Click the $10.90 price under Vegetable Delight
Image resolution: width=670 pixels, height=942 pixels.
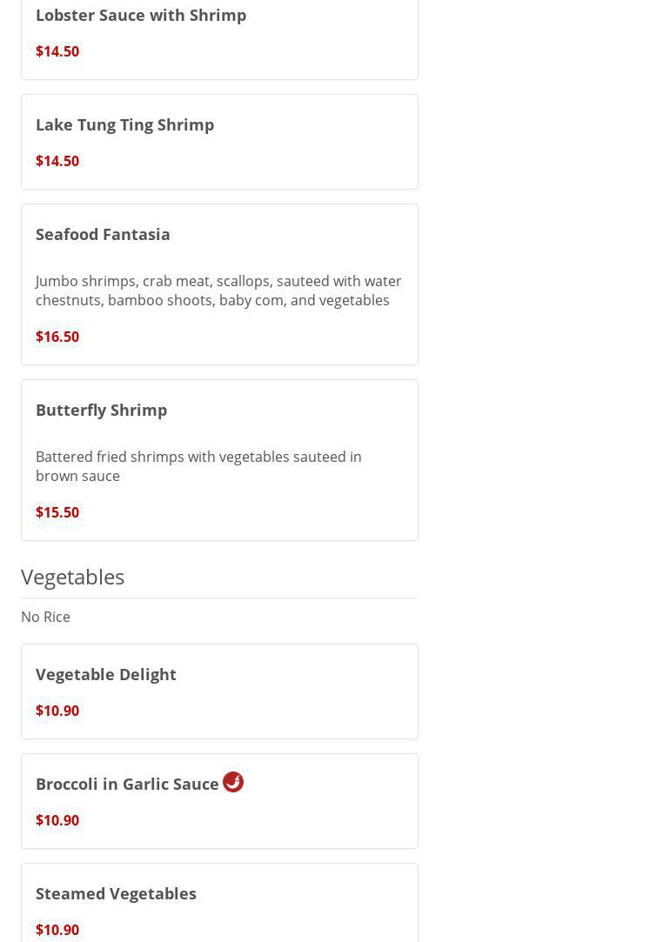[57, 711]
